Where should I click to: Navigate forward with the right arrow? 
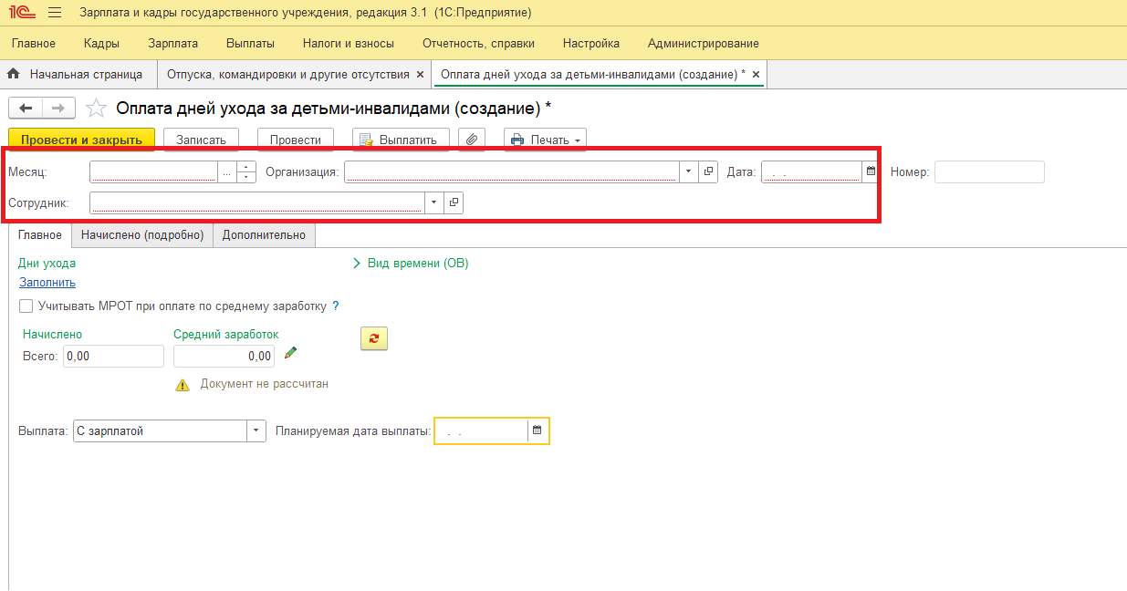pos(57,109)
